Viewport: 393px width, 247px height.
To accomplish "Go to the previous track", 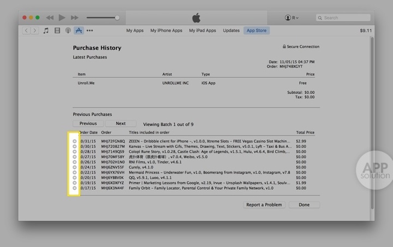I will tap(50, 18).
